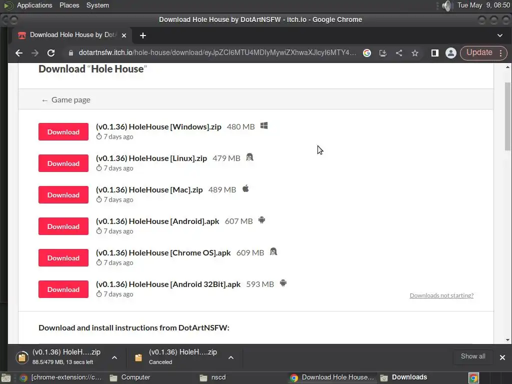Click the Download "Hole House" page heading
This screenshot has width=512, height=384.
click(92, 69)
